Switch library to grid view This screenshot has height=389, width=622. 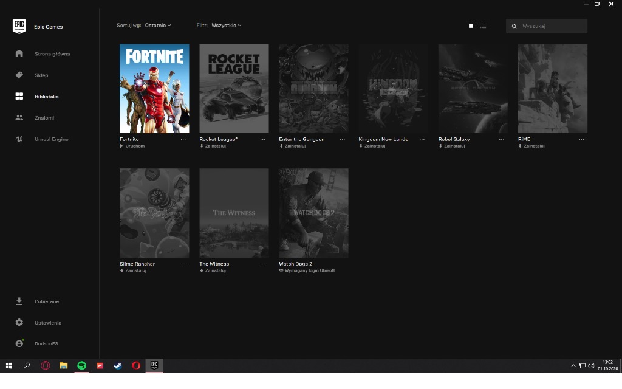[471, 26]
